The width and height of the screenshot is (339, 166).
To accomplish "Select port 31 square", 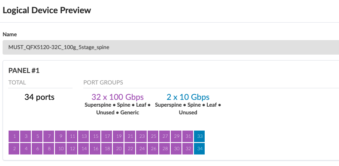I will click(188, 136).
